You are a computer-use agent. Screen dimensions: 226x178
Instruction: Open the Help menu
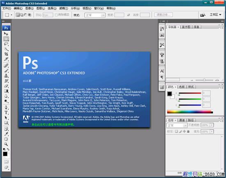point(111,8)
